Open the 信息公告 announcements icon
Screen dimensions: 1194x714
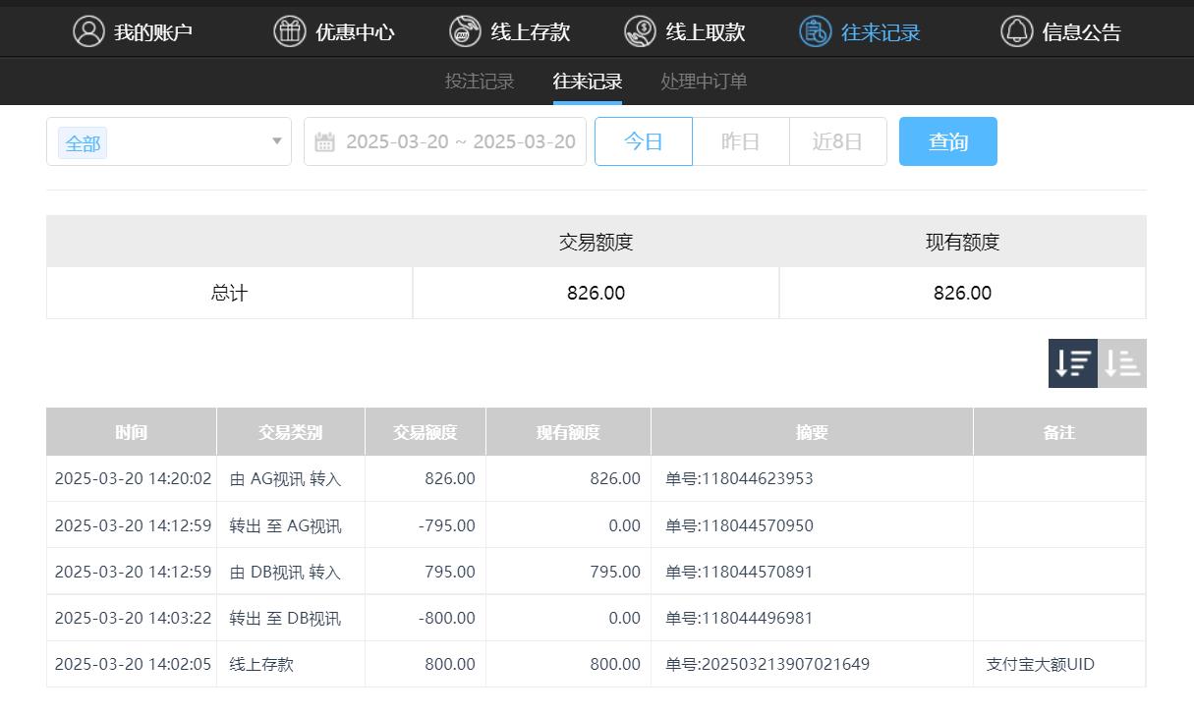(x=1016, y=30)
